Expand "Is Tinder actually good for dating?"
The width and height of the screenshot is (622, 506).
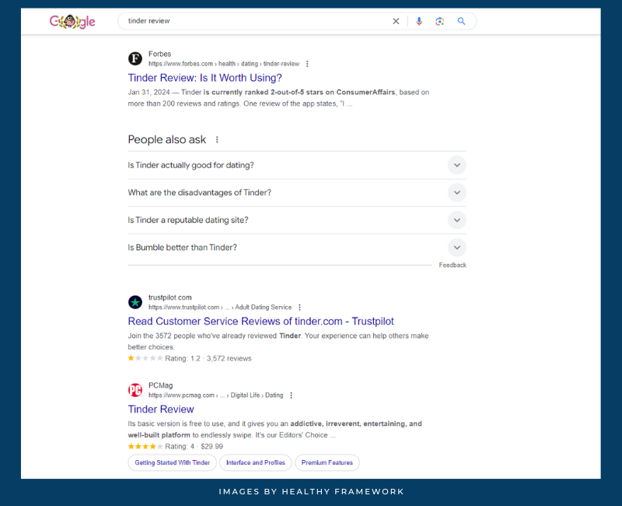tap(457, 165)
